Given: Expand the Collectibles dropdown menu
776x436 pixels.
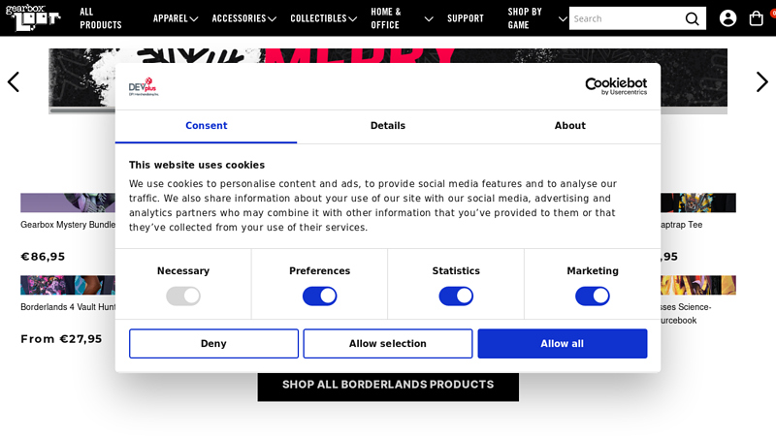Looking at the screenshot, I should (x=324, y=18).
